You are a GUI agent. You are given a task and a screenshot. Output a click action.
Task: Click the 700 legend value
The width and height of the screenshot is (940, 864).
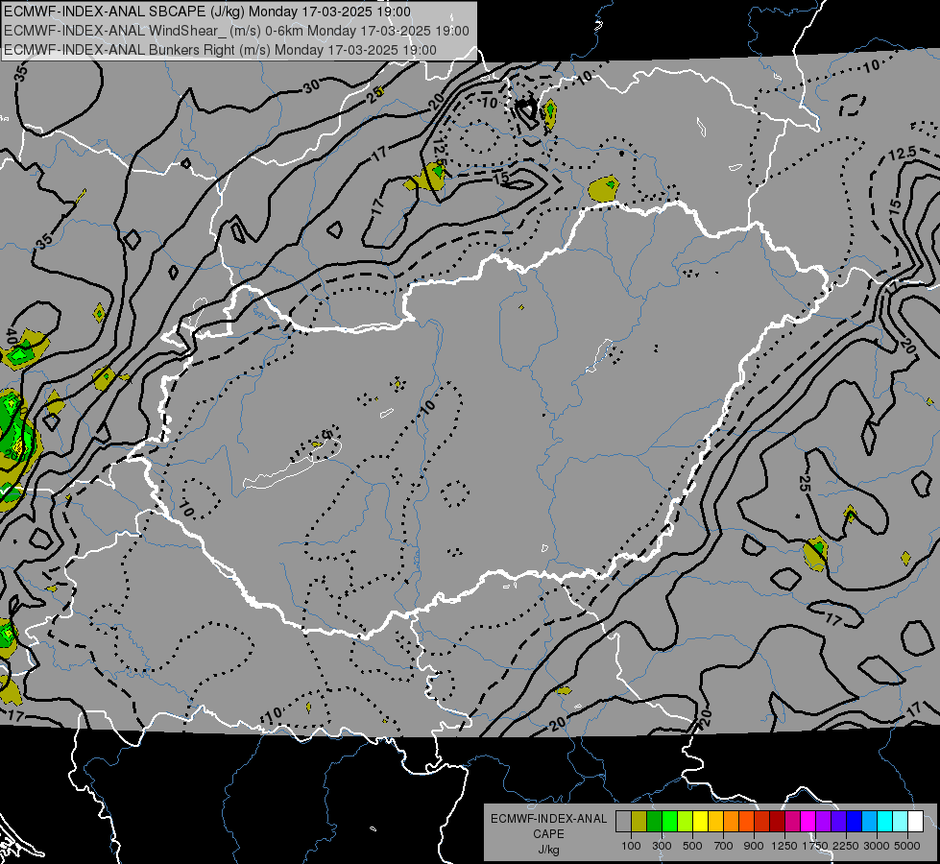(724, 846)
